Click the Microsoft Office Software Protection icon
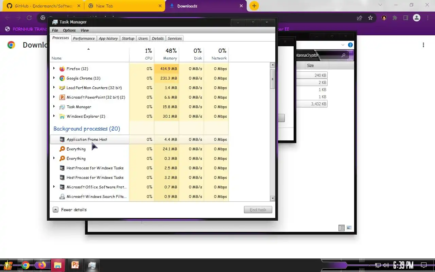 click(62, 187)
